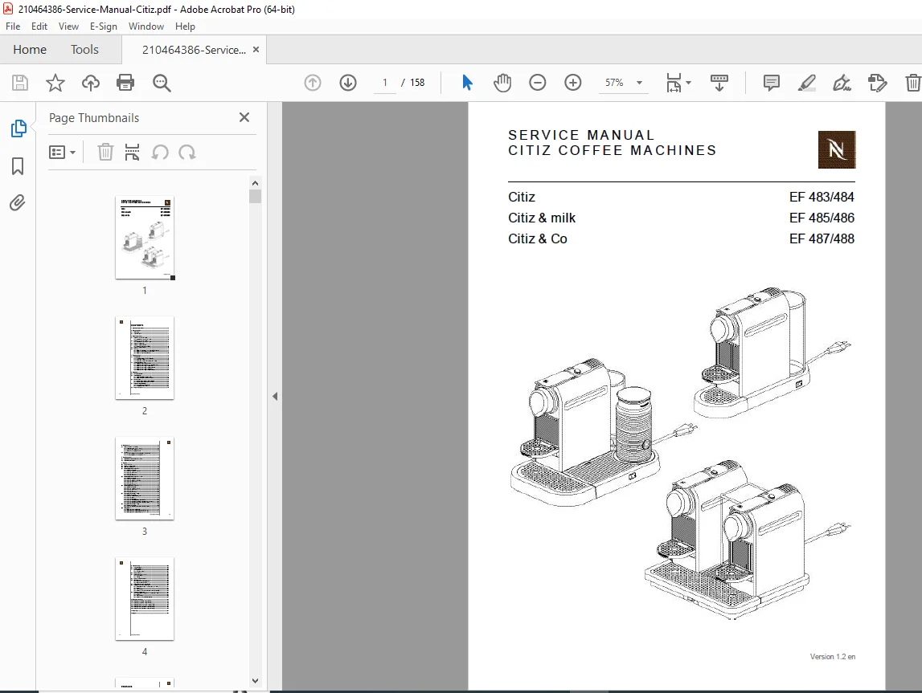Select the 210464386-Service document tab

[194, 50]
